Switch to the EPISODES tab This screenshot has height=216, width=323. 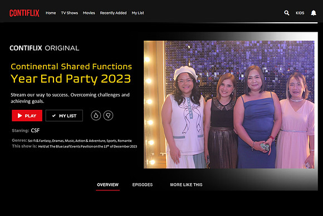pos(143,185)
